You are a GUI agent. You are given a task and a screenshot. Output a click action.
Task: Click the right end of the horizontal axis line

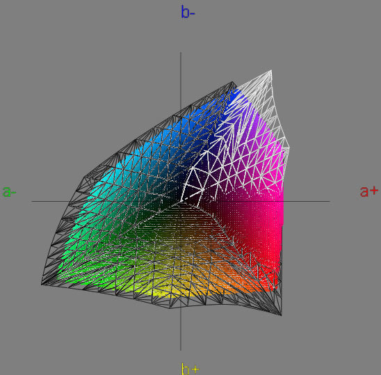(x=330, y=201)
